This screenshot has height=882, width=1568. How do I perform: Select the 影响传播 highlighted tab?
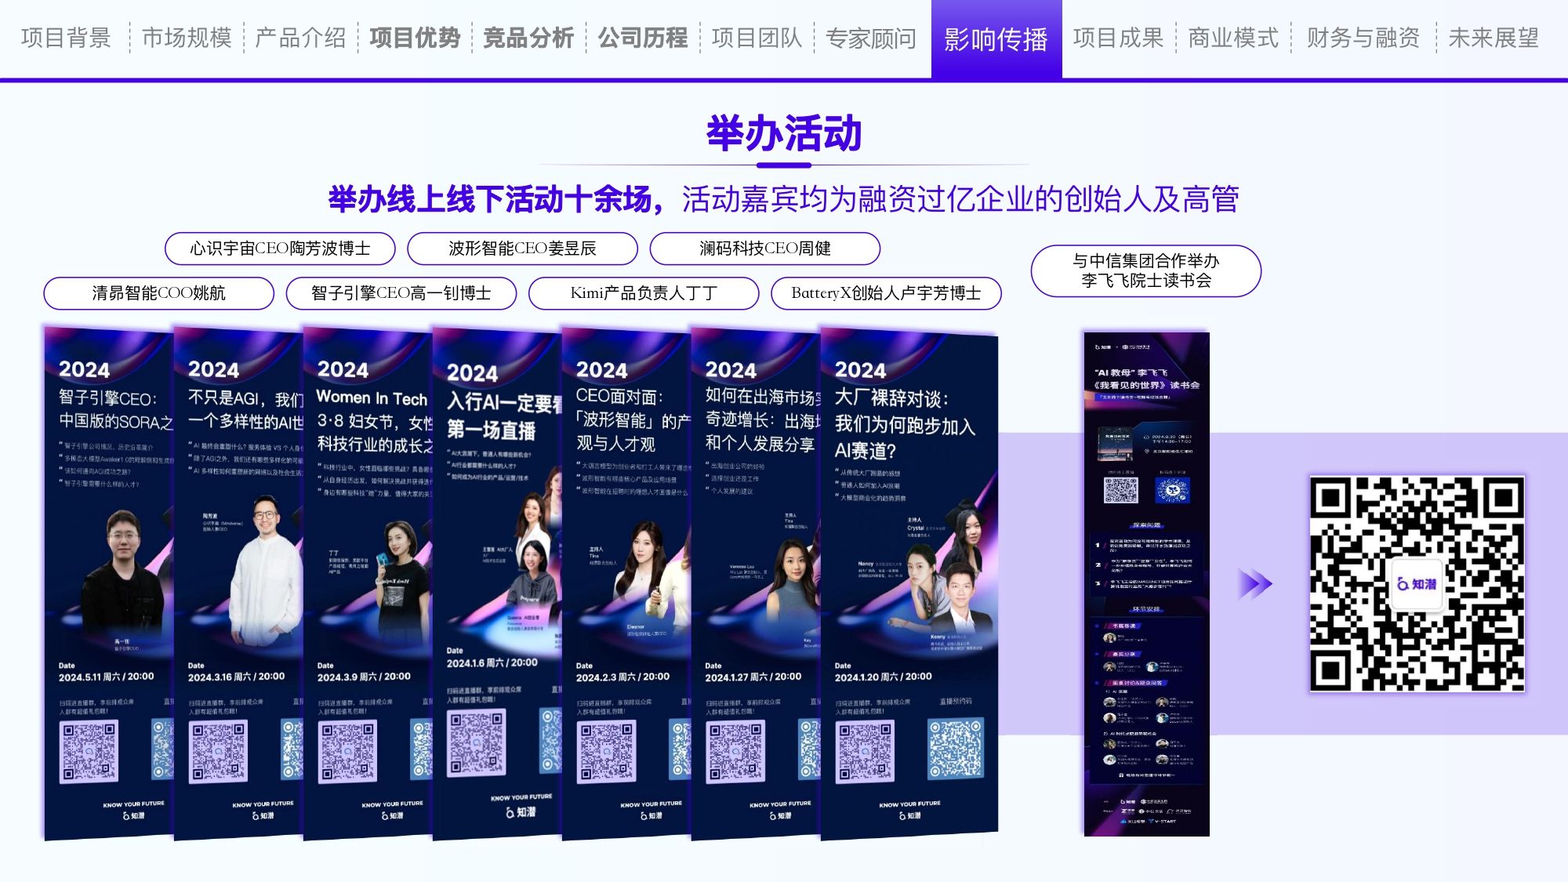click(996, 39)
